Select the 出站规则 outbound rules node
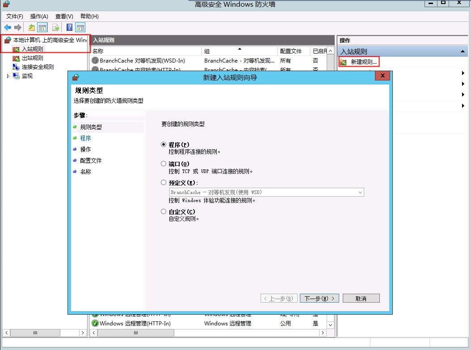 click(x=32, y=58)
